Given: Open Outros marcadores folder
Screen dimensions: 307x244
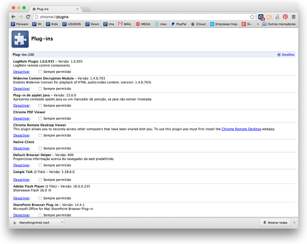Looking at the screenshot, I should coord(279,24).
